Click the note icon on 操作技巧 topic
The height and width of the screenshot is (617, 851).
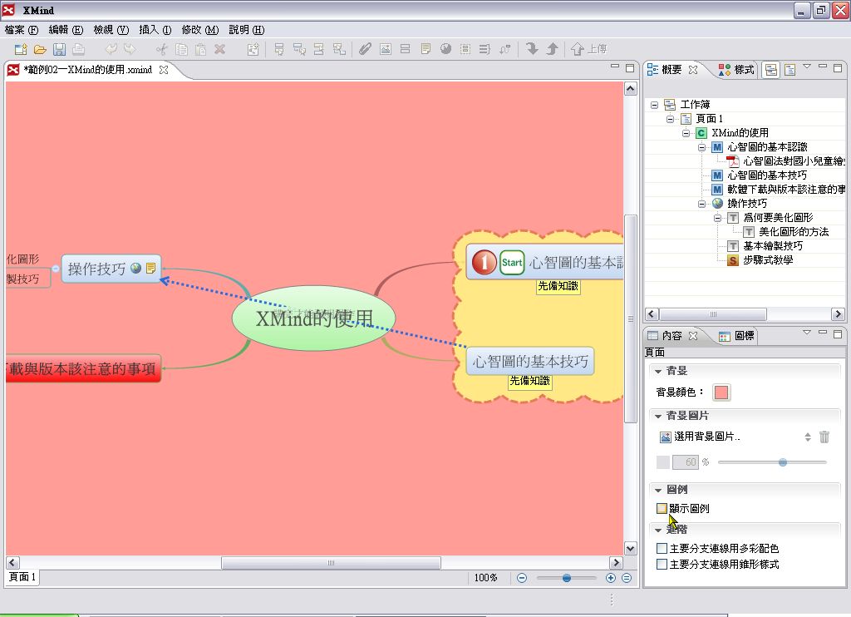click(151, 268)
